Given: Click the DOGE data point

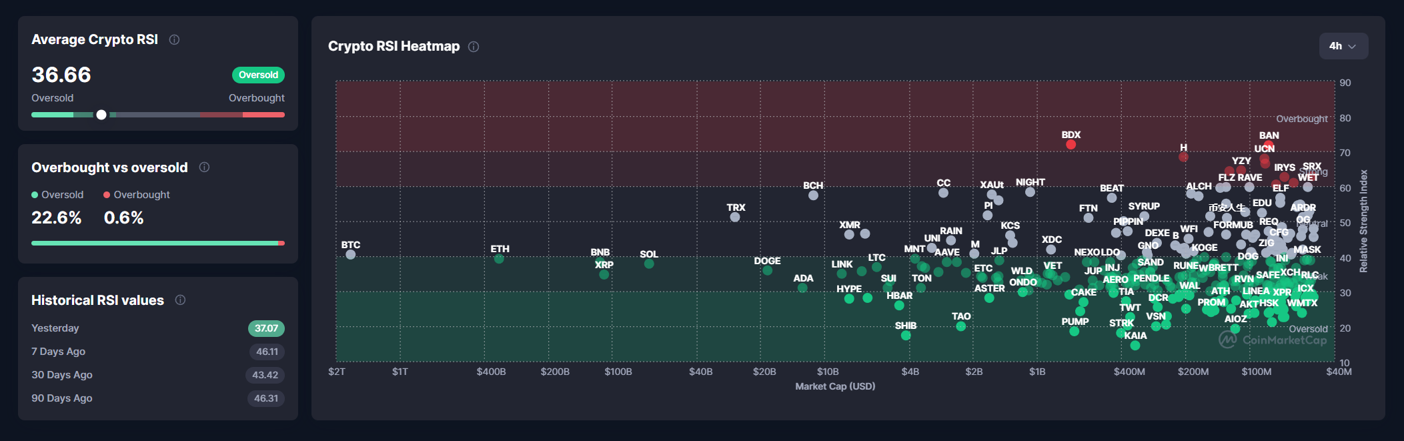Looking at the screenshot, I should (767, 271).
